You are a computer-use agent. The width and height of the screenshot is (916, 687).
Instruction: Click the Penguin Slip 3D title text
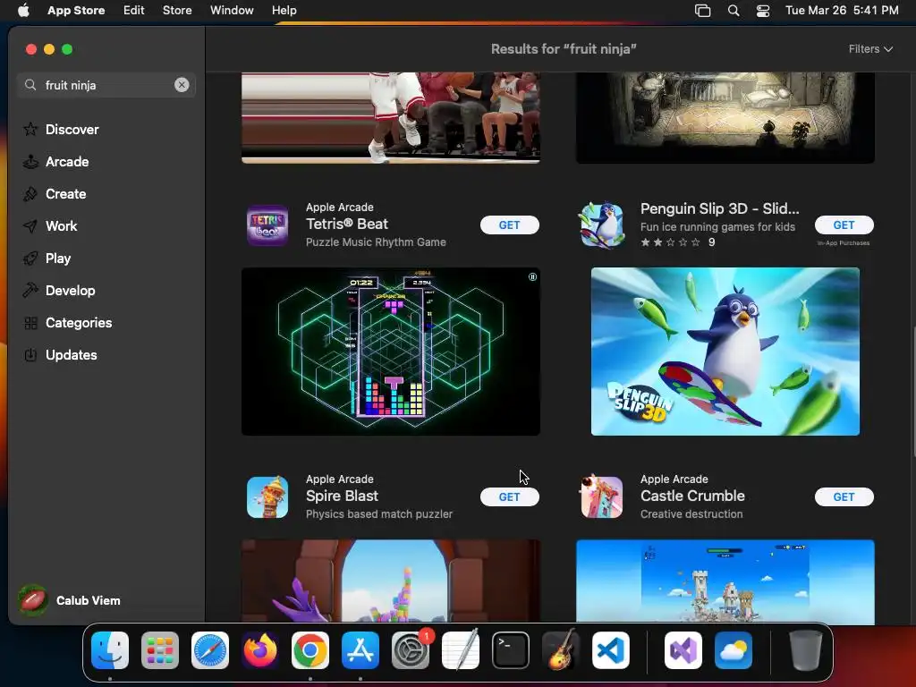click(x=720, y=208)
